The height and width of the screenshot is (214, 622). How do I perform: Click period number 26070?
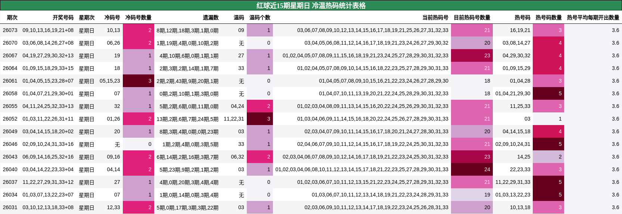tap(10, 43)
